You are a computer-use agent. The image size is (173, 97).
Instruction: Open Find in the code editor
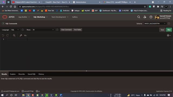coord(14,35)
